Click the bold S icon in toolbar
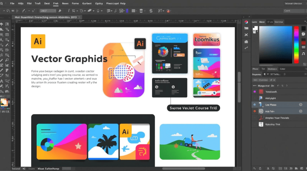This screenshot has height=171, width=307. pyautogui.click(x=151, y=11)
